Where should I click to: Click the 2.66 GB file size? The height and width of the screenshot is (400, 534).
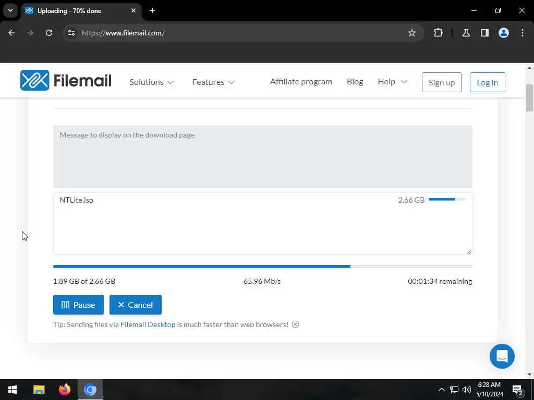[x=411, y=200]
